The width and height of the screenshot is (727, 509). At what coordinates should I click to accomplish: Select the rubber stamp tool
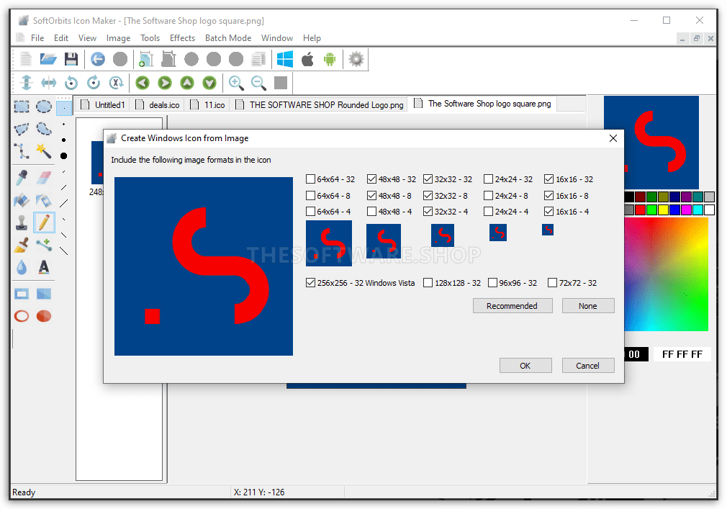click(x=22, y=222)
